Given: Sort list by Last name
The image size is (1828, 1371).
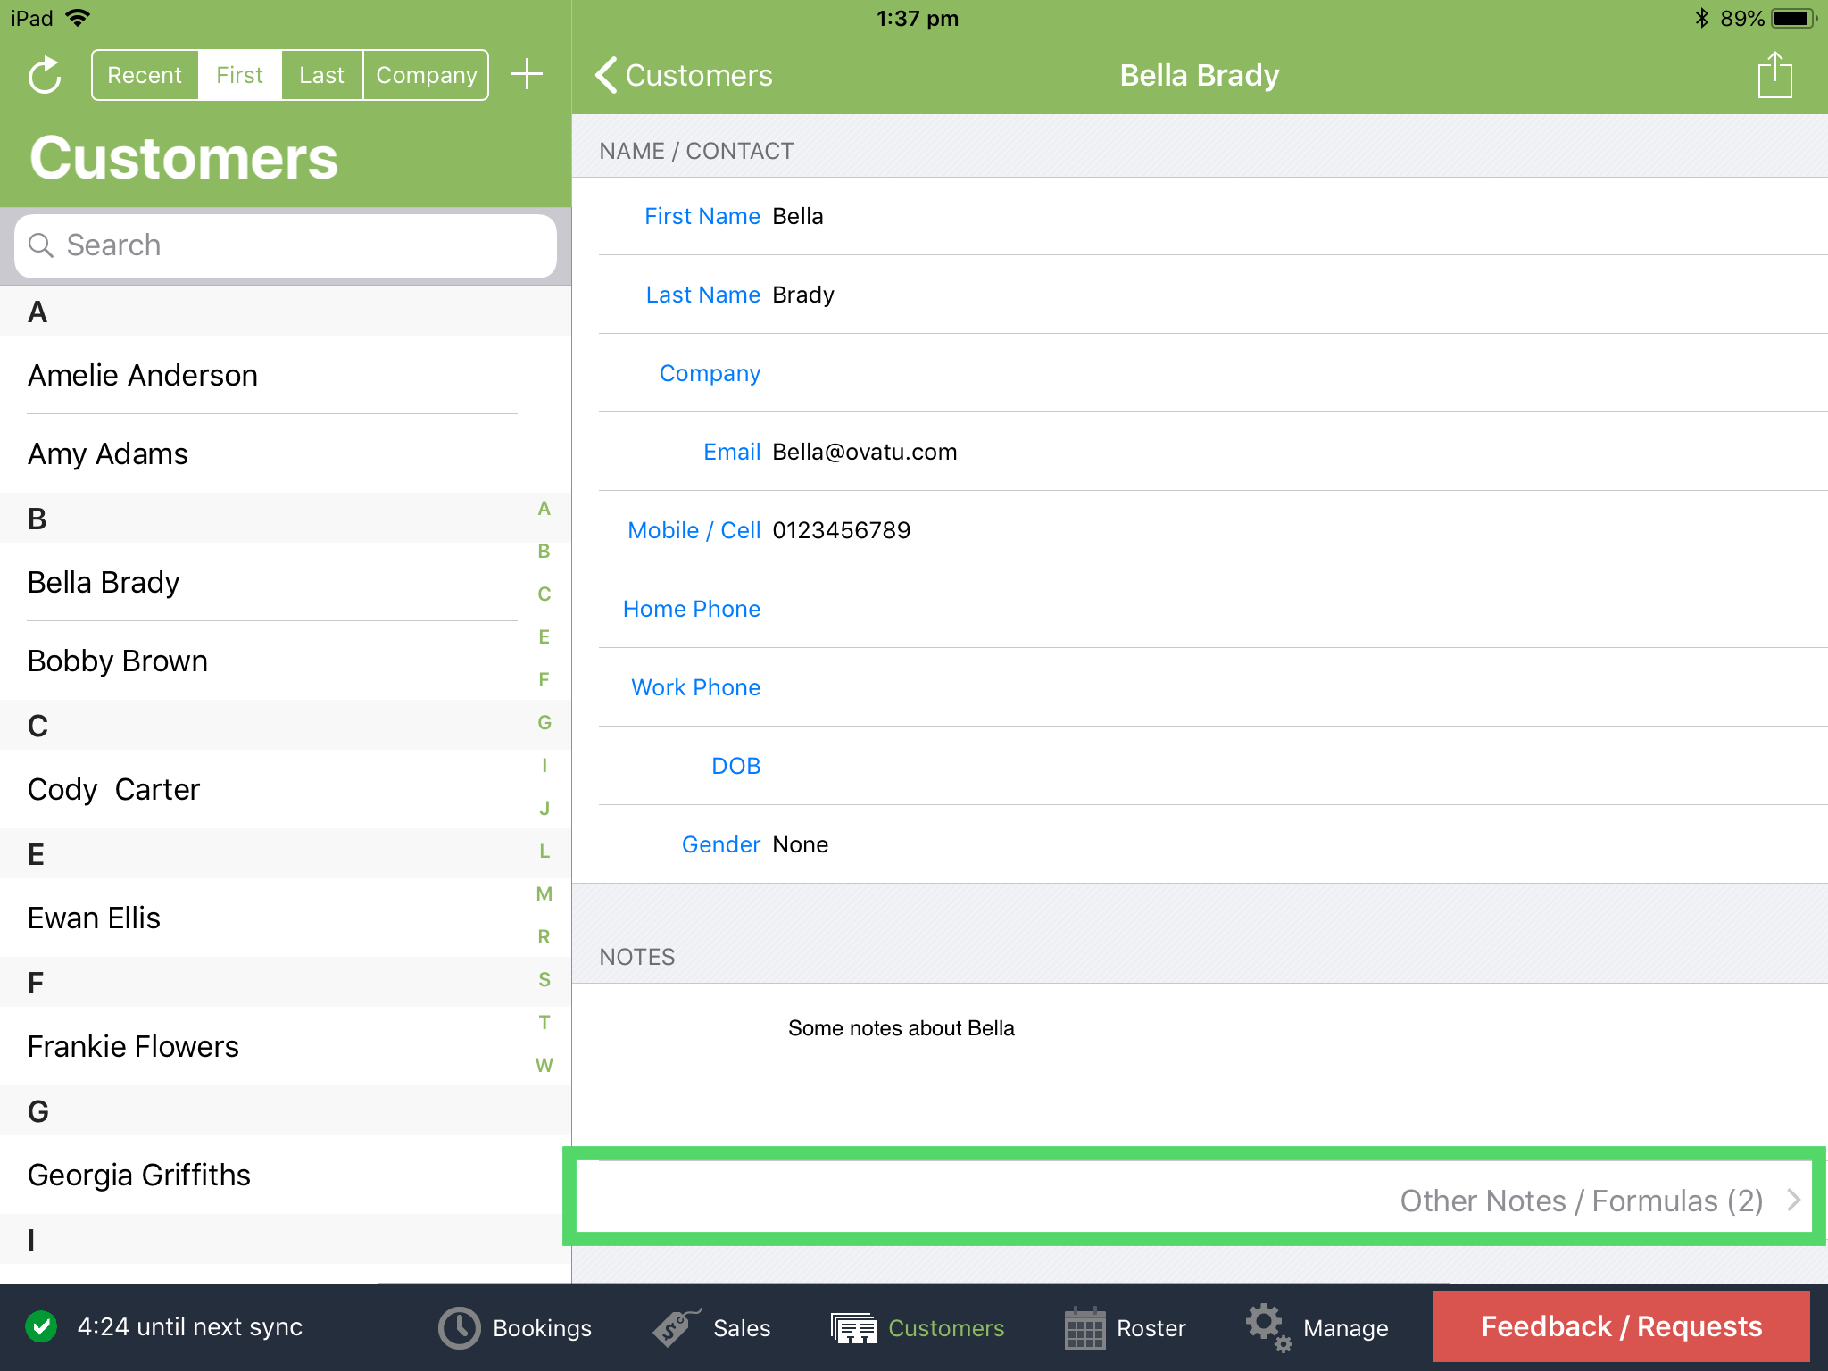Looking at the screenshot, I should tap(321, 75).
